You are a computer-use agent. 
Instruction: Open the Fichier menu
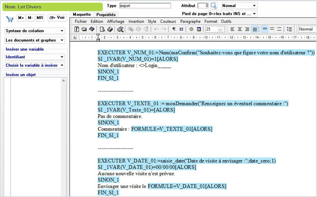pyautogui.click(x=81, y=22)
